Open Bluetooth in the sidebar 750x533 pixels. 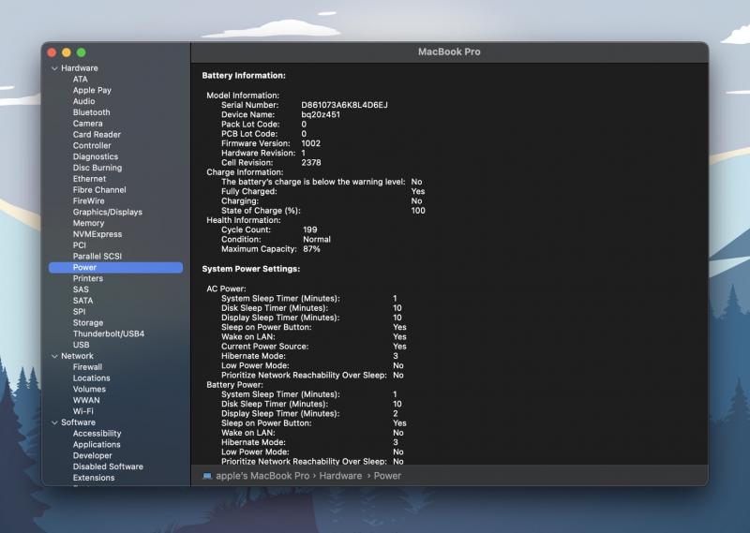91,112
